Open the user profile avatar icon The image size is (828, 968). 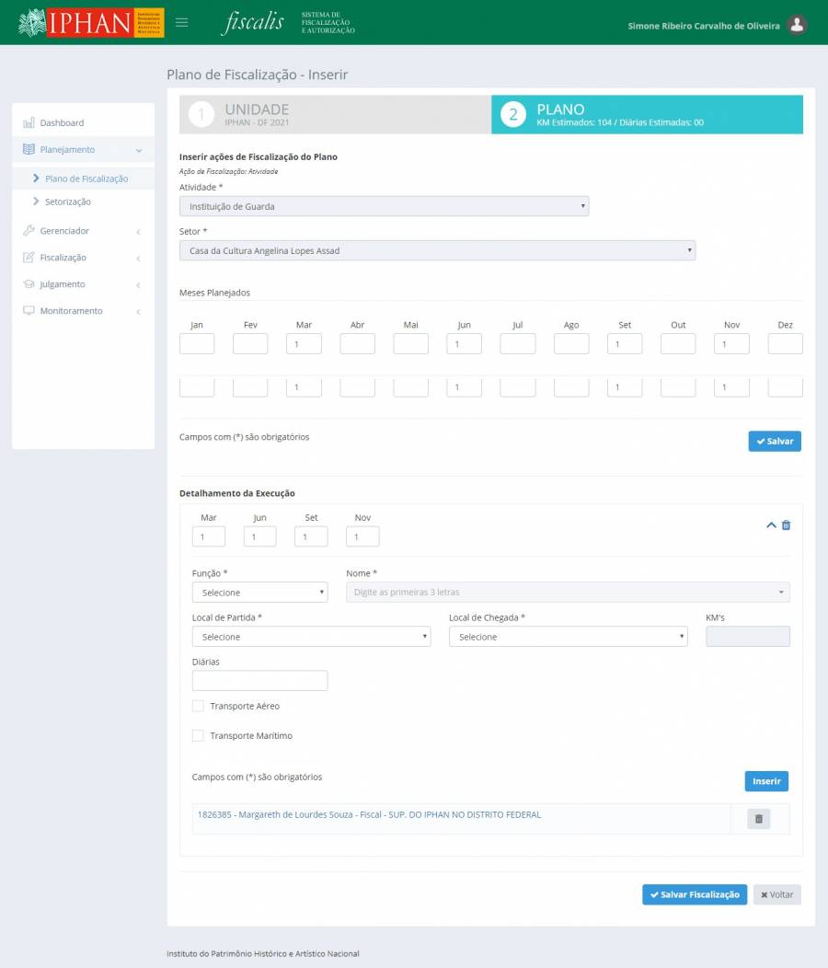tap(797, 25)
